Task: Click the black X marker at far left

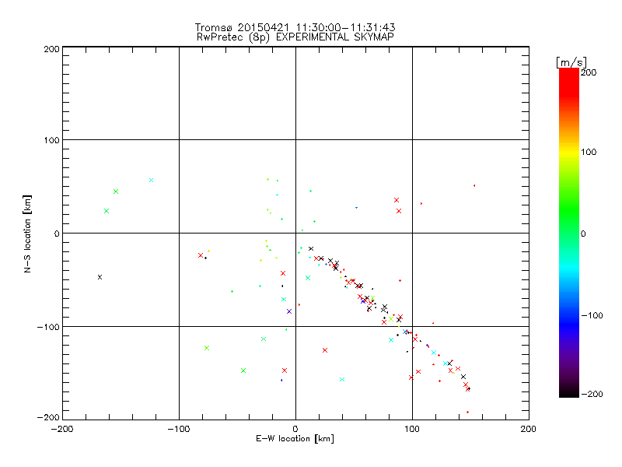Action: pos(100,277)
